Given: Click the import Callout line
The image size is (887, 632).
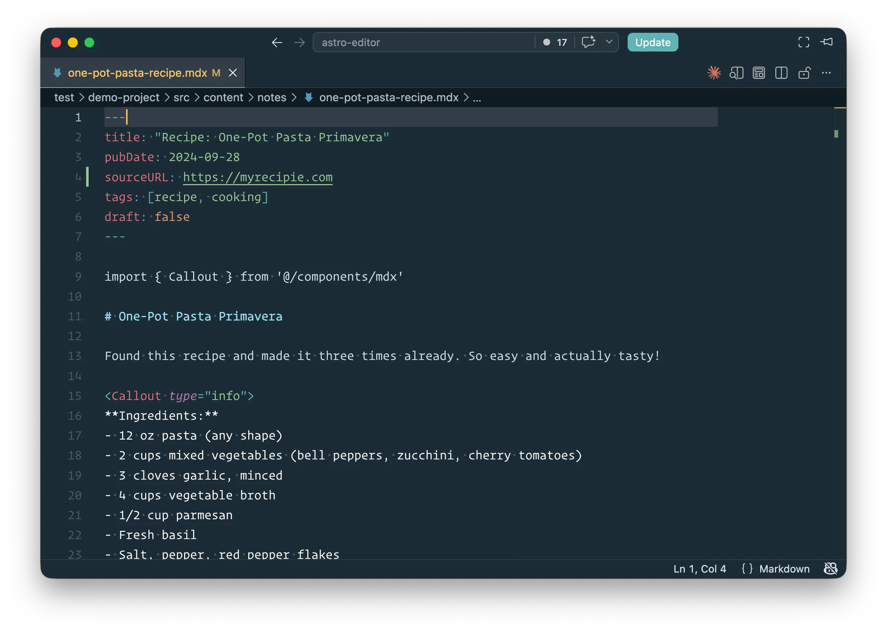Looking at the screenshot, I should [254, 276].
